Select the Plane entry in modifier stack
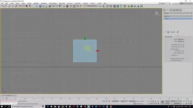 click(178, 19)
